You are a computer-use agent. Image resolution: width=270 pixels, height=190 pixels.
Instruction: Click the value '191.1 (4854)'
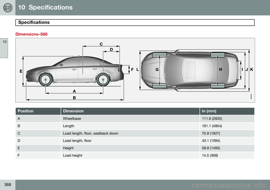point(212,126)
